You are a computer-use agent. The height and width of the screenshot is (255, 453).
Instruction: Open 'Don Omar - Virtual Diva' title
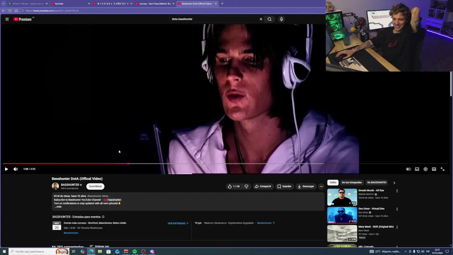[371, 209]
